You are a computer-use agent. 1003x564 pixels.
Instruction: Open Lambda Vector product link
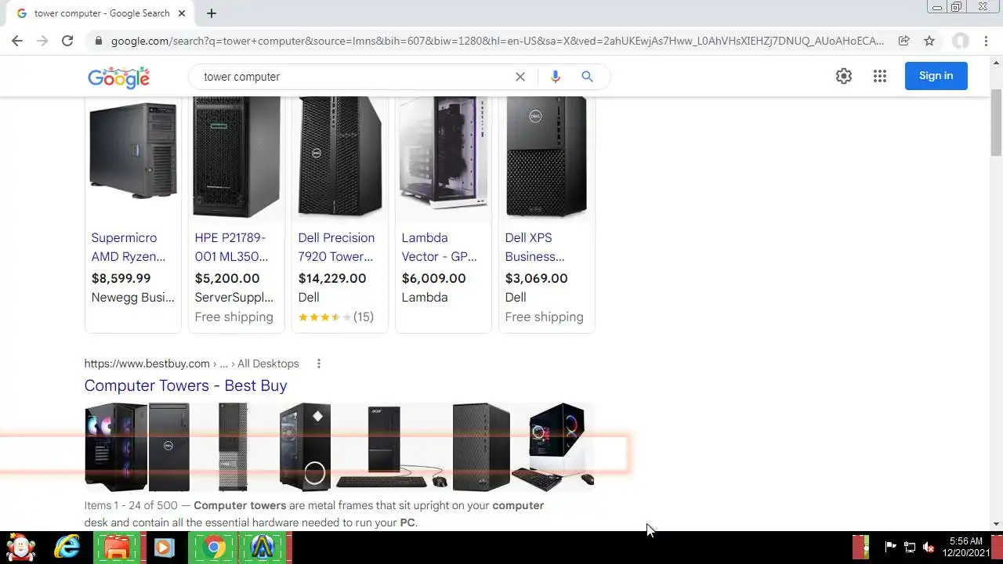(440, 247)
